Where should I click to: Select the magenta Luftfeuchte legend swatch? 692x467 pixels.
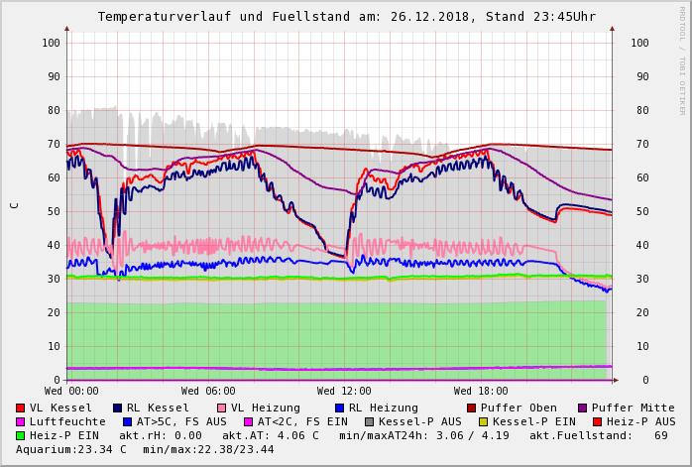point(21,421)
